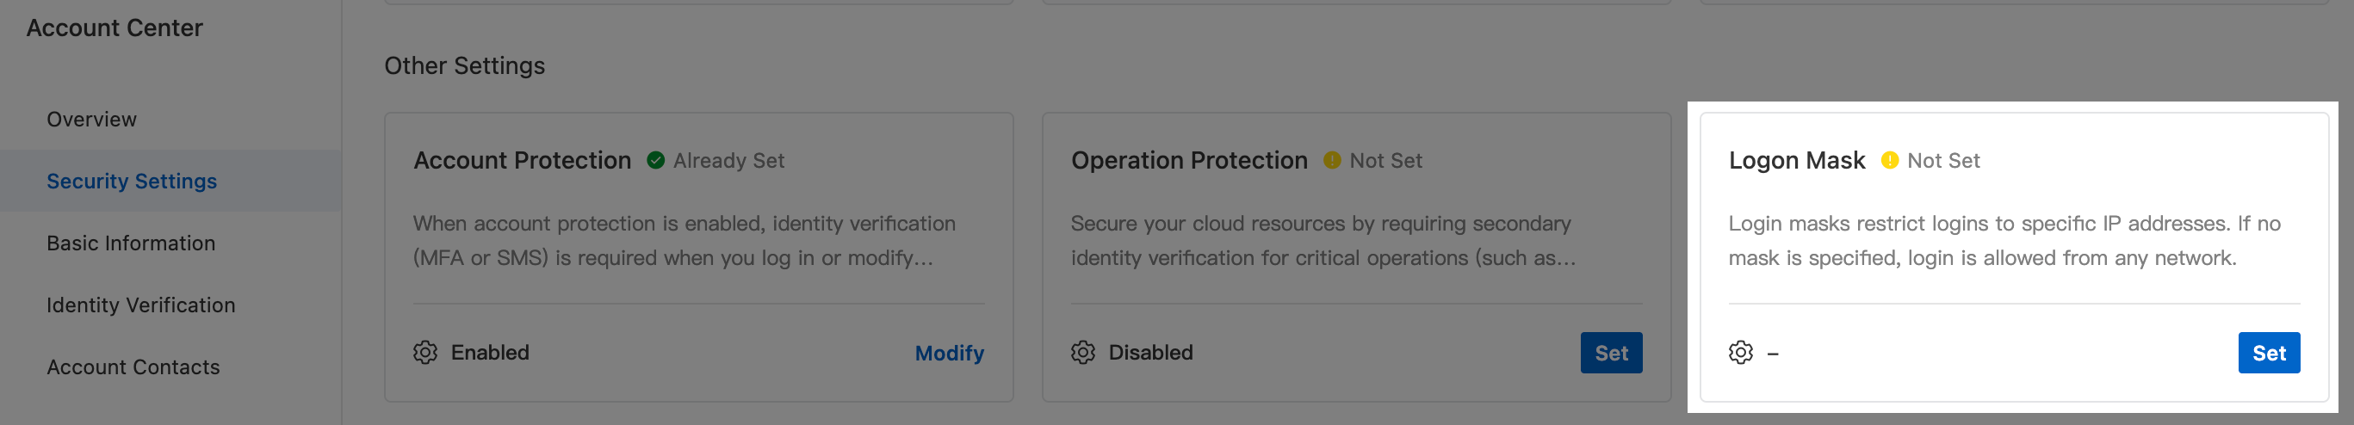Open Basic Information page
Viewport: 2354px width, 425px height.
131,243
